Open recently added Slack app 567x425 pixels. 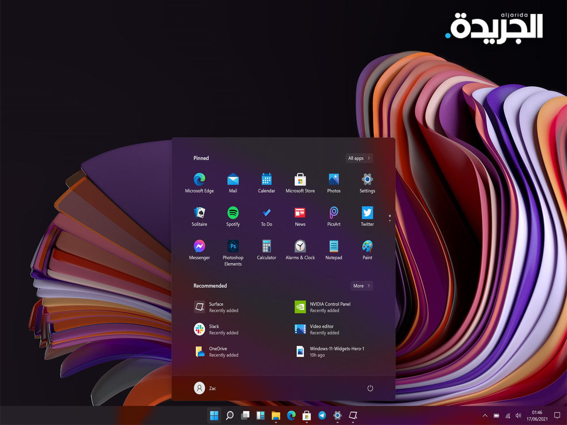click(217, 329)
